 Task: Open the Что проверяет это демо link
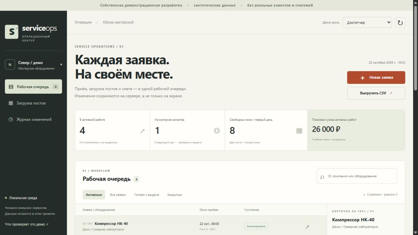pyautogui.click(x=27, y=224)
